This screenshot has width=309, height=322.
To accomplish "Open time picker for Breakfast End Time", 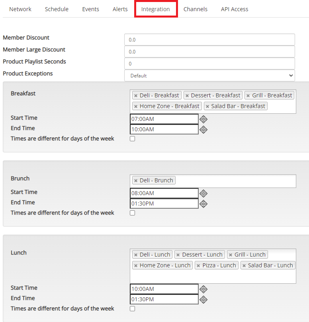I will tap(203, 130).
